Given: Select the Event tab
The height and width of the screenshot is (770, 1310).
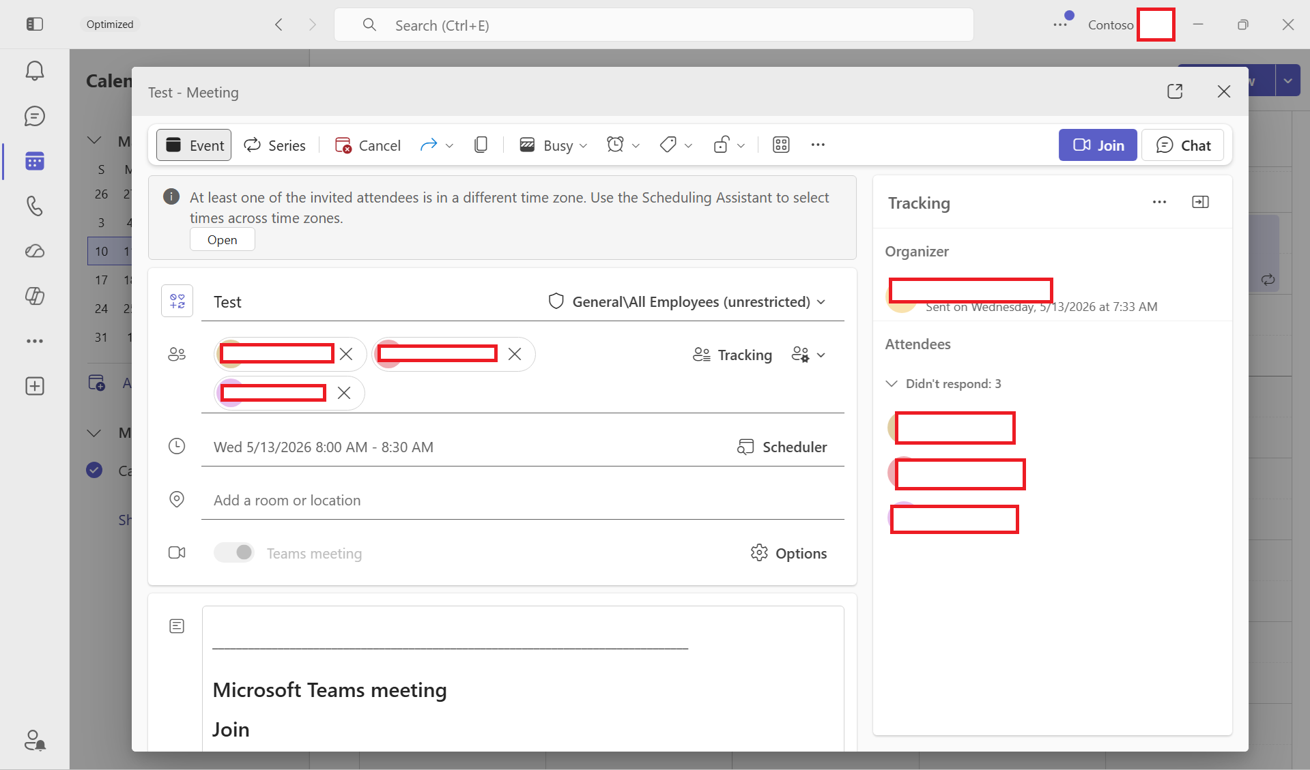Looking at the screenshot, I should click(194, 145).
